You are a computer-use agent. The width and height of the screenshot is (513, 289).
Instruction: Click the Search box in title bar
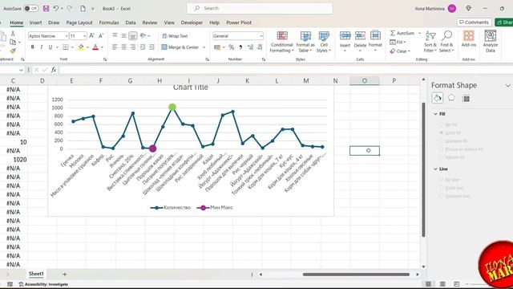tap(260, 8)
